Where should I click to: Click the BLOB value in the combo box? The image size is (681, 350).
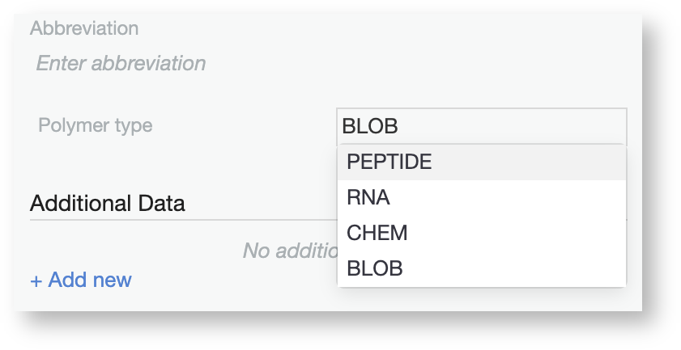(371, 126)
